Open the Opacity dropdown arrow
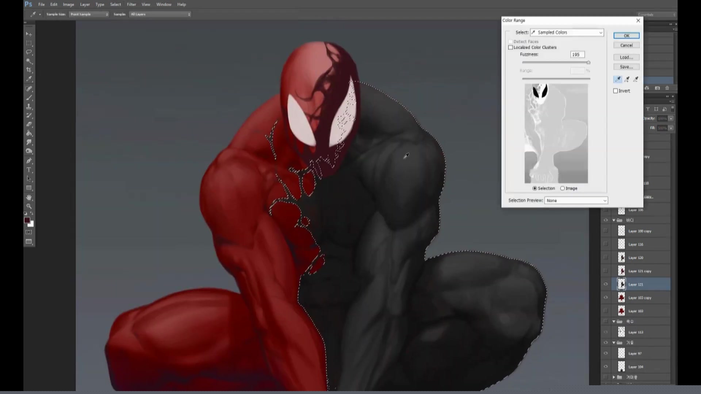 tap(671, 119)
